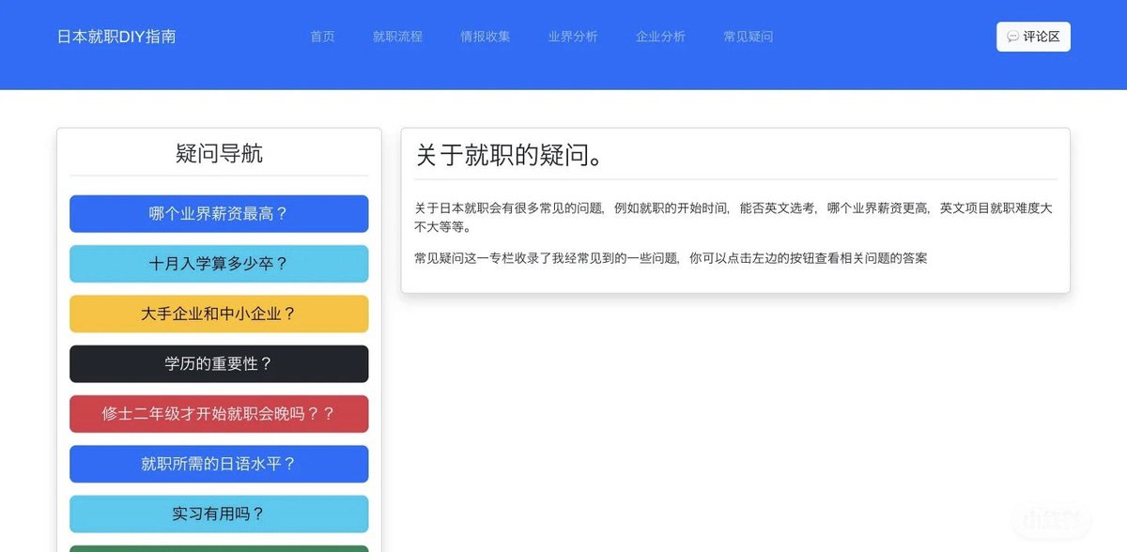
Task: Click the black 学历的重要性 color block
Action: (218, 363)
